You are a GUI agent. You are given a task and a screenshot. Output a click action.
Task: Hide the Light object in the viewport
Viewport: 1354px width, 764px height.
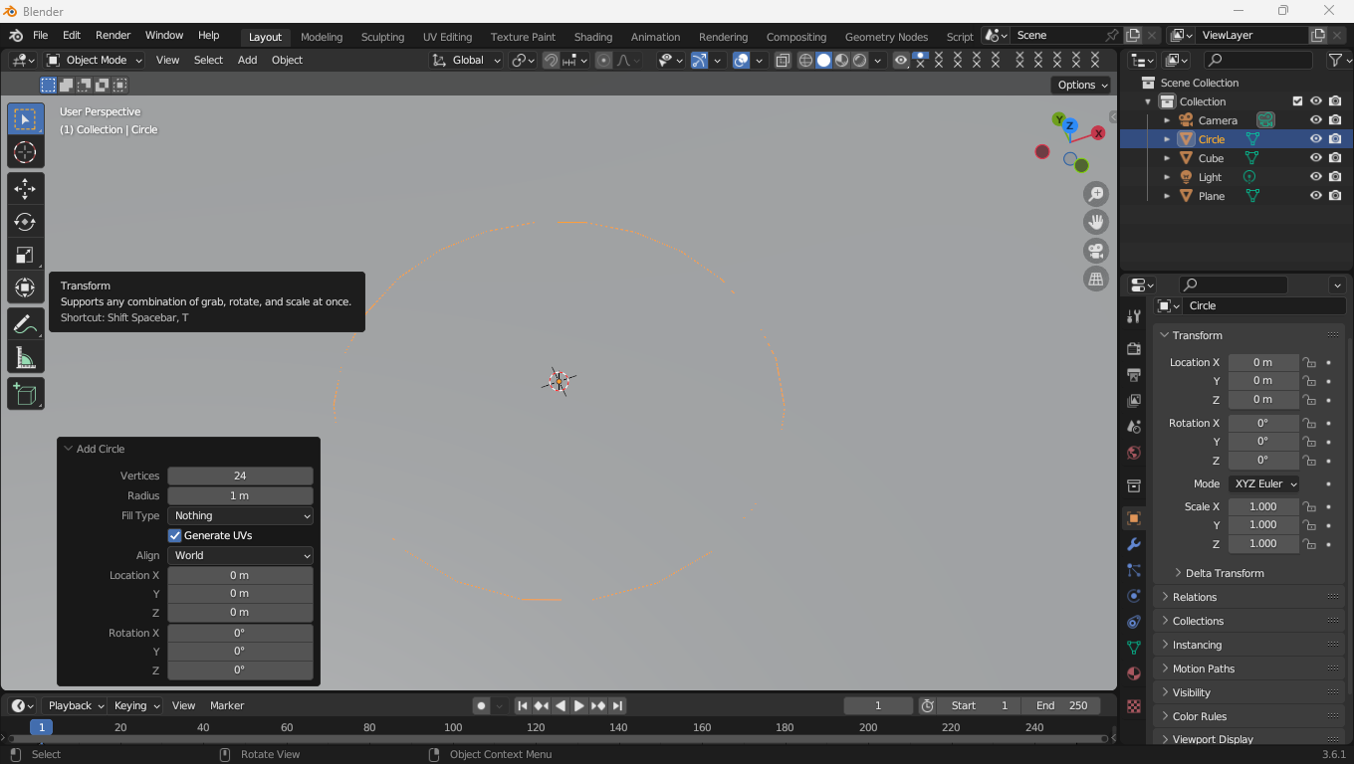coord(1316,177)
